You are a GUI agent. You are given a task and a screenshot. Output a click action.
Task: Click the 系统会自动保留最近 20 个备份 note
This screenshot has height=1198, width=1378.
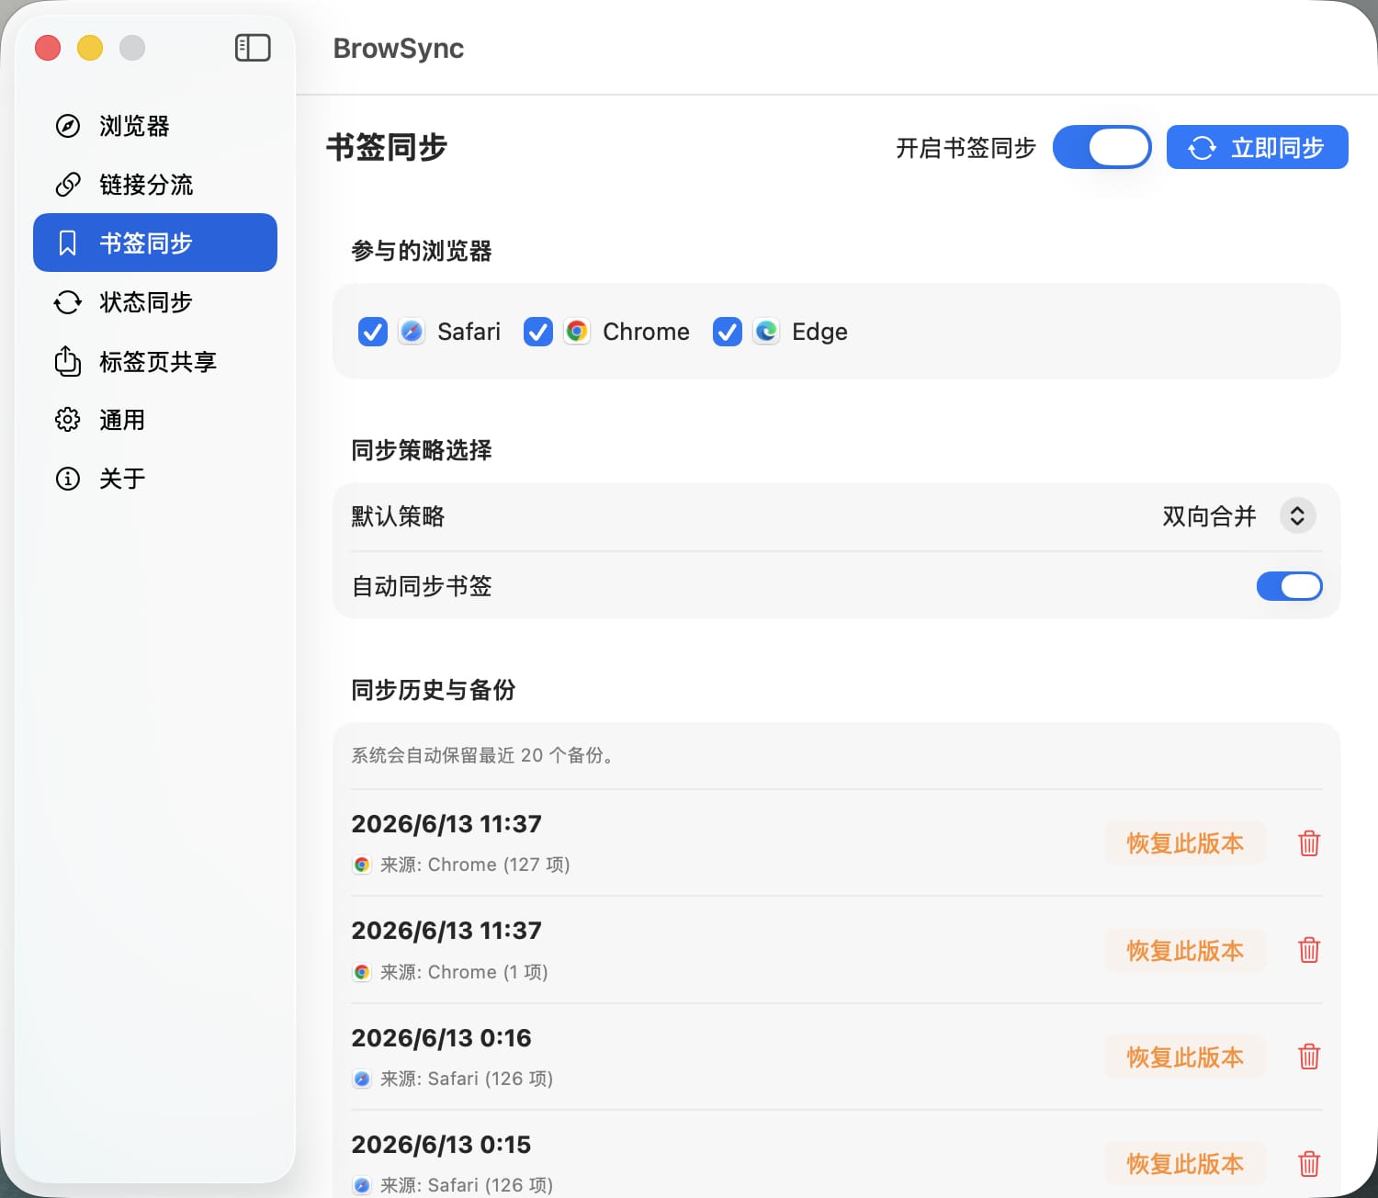point(482,755)
